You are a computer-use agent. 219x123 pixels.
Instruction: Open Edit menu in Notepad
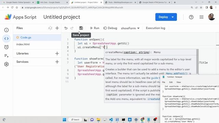tap(171, 82)
